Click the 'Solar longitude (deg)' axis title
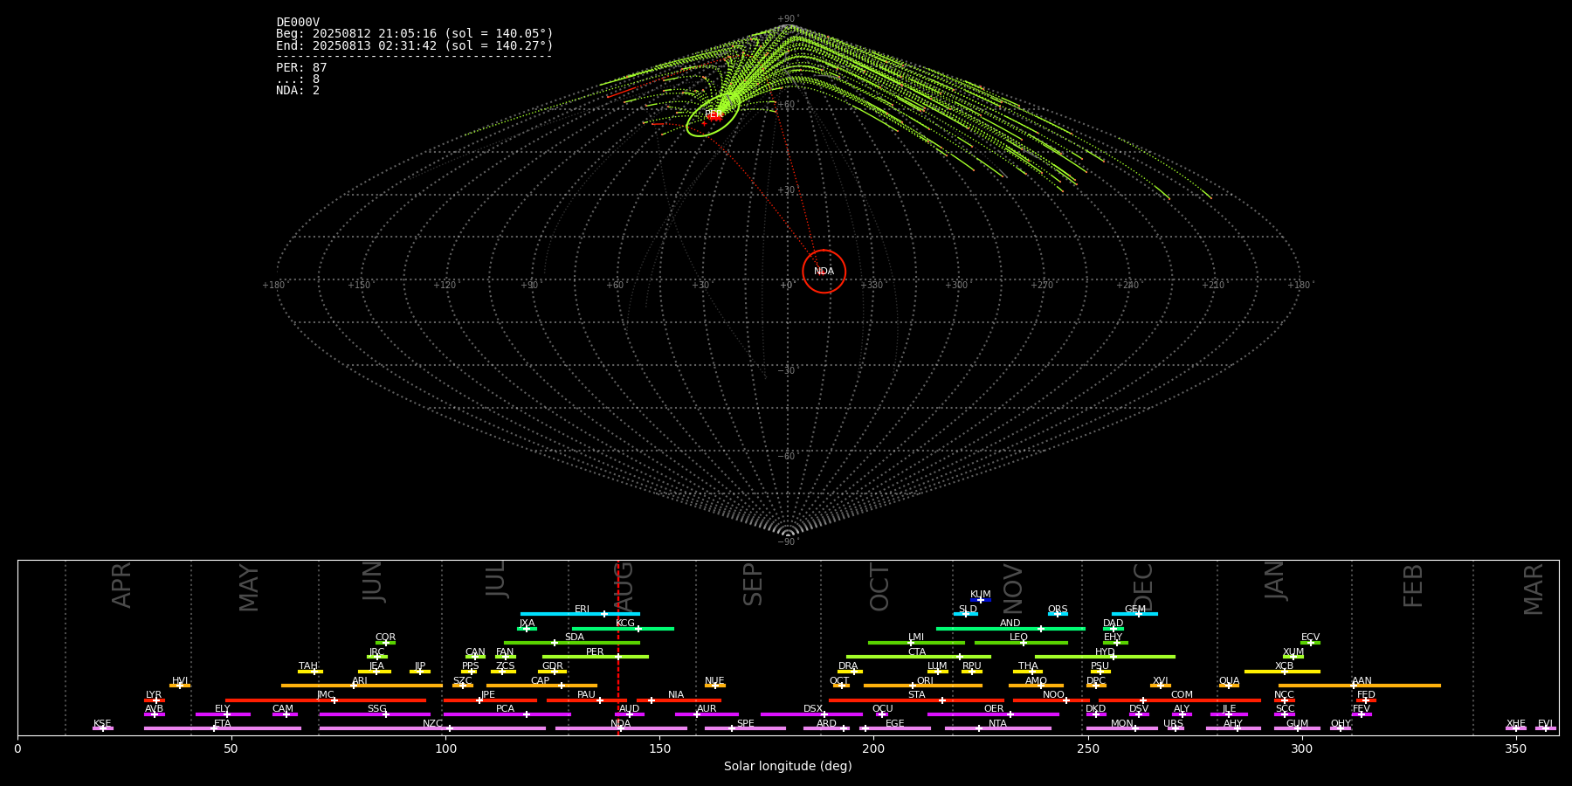 788,766
